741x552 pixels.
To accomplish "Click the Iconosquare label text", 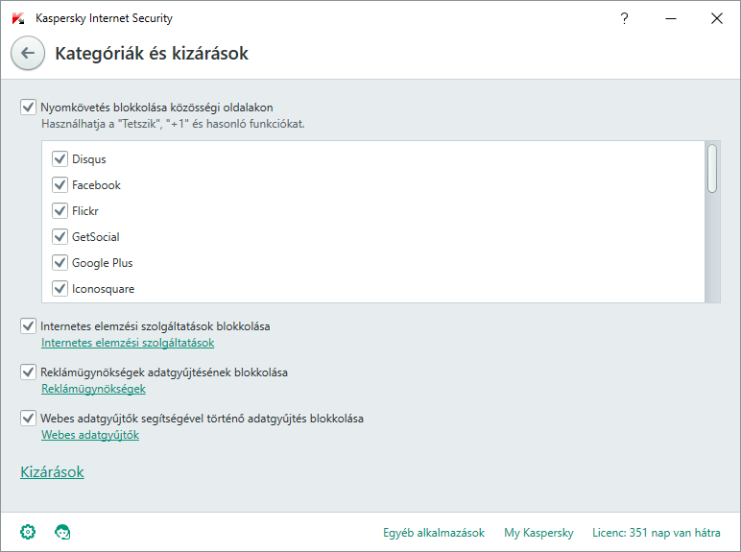I will (x=103, y=289).
